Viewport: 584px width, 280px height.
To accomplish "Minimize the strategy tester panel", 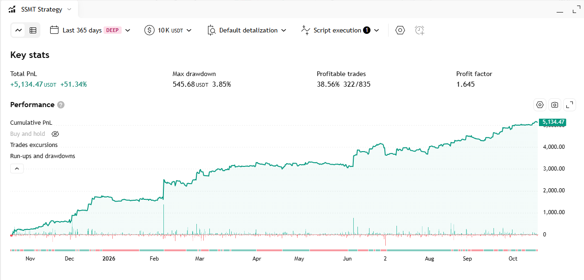I will pyautogui.click(x=560, y=12).
